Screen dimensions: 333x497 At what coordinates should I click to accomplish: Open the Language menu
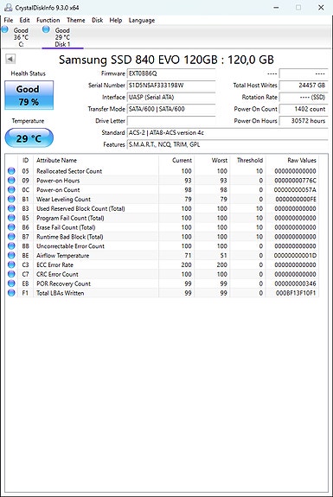(142, 20)
